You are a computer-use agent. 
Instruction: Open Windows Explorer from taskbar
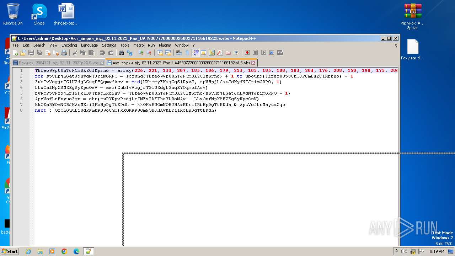coord(40,251)
